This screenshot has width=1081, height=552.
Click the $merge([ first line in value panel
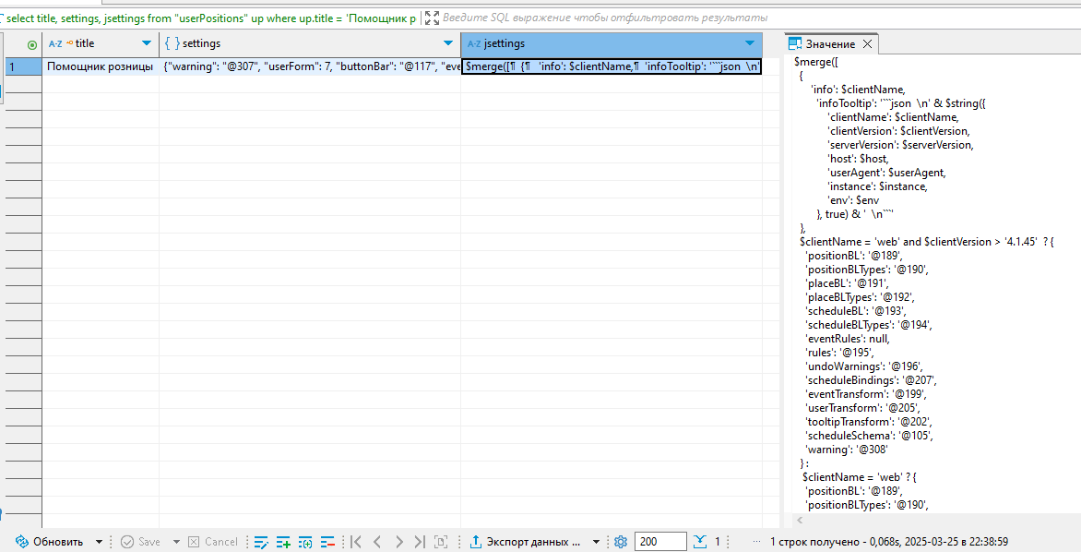(x=816, y=62)
